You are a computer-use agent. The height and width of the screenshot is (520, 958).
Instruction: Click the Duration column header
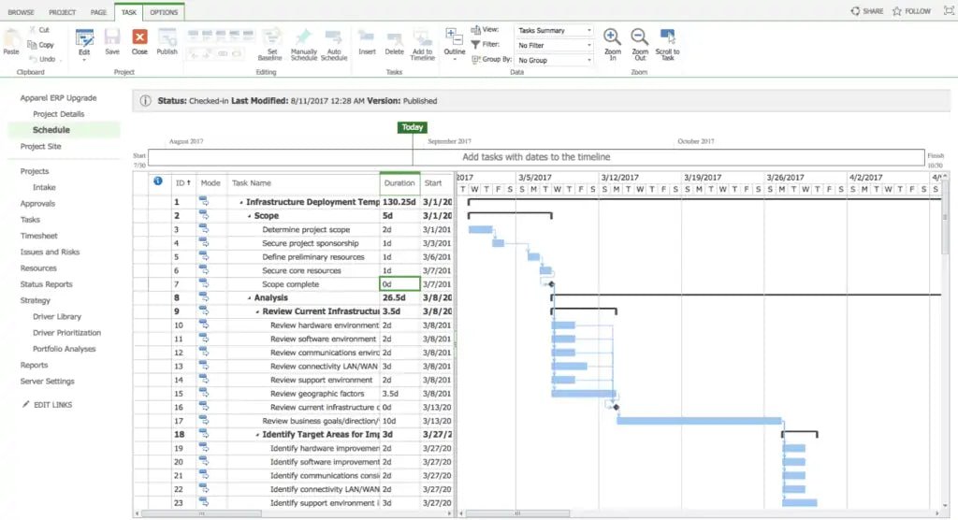point(399,183)
